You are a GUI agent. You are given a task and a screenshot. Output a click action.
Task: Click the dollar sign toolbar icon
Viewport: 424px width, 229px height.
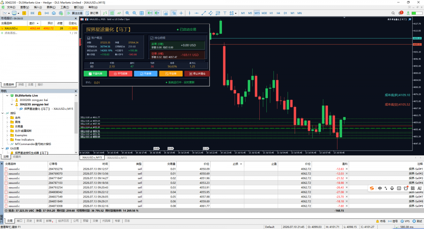[24, 13]
